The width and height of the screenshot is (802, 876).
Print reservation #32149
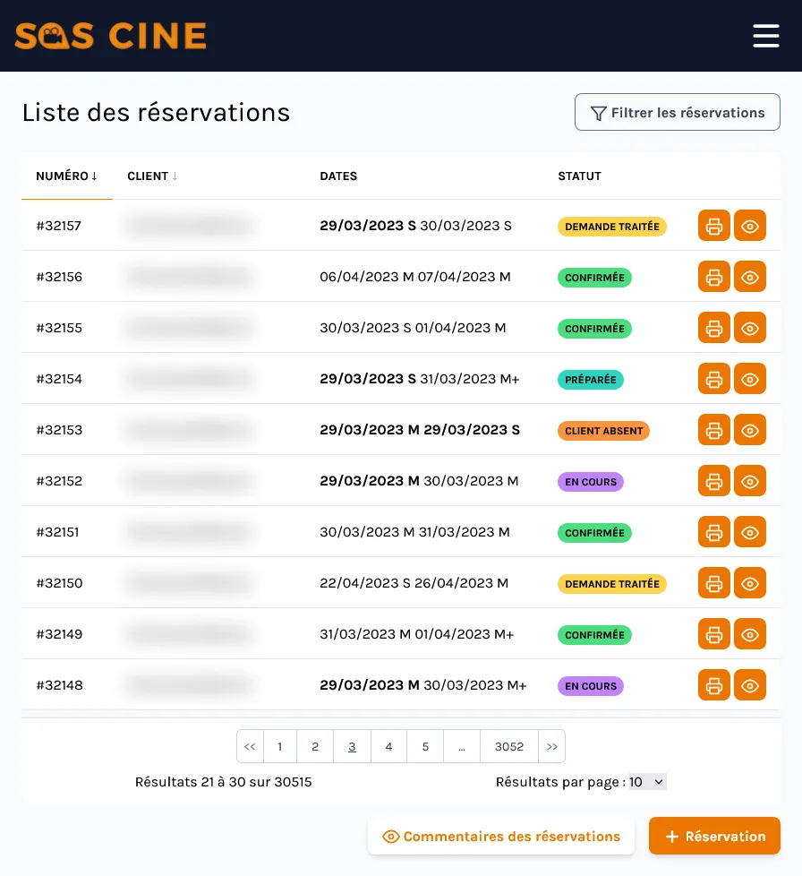tap(713, 634)
